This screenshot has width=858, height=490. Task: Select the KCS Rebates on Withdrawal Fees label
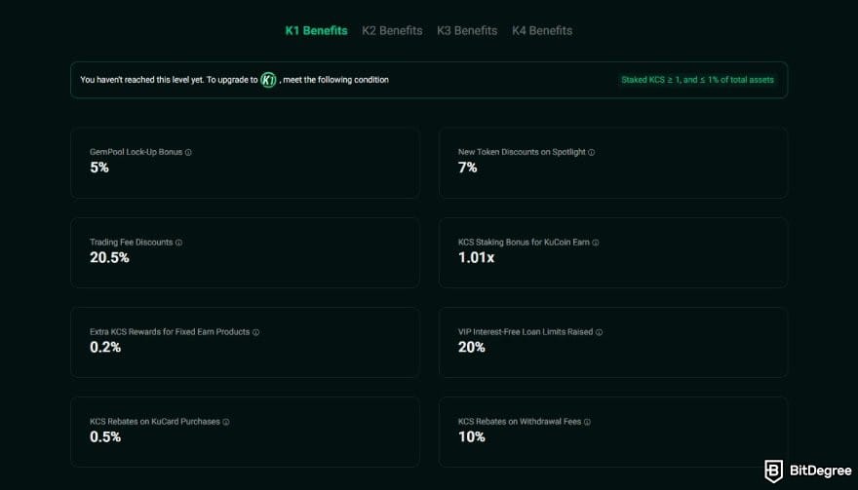coord(520,421)
